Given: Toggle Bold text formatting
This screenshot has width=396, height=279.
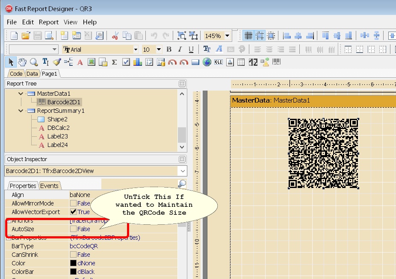Looking at the screenshot, I should pyautogui.click(x=169, y=50).
